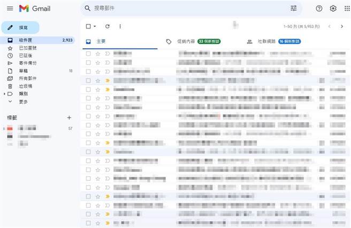The image size is (351, 228).
Task: Select the checkbox of the third email
Action: (x=88, y=71)
